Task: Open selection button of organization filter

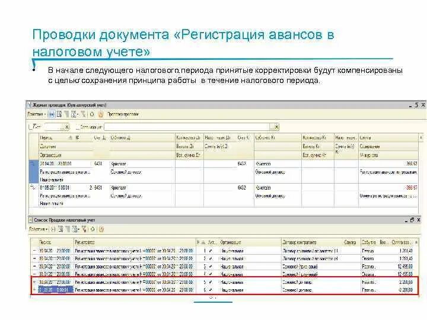Action: click(272, 127)
